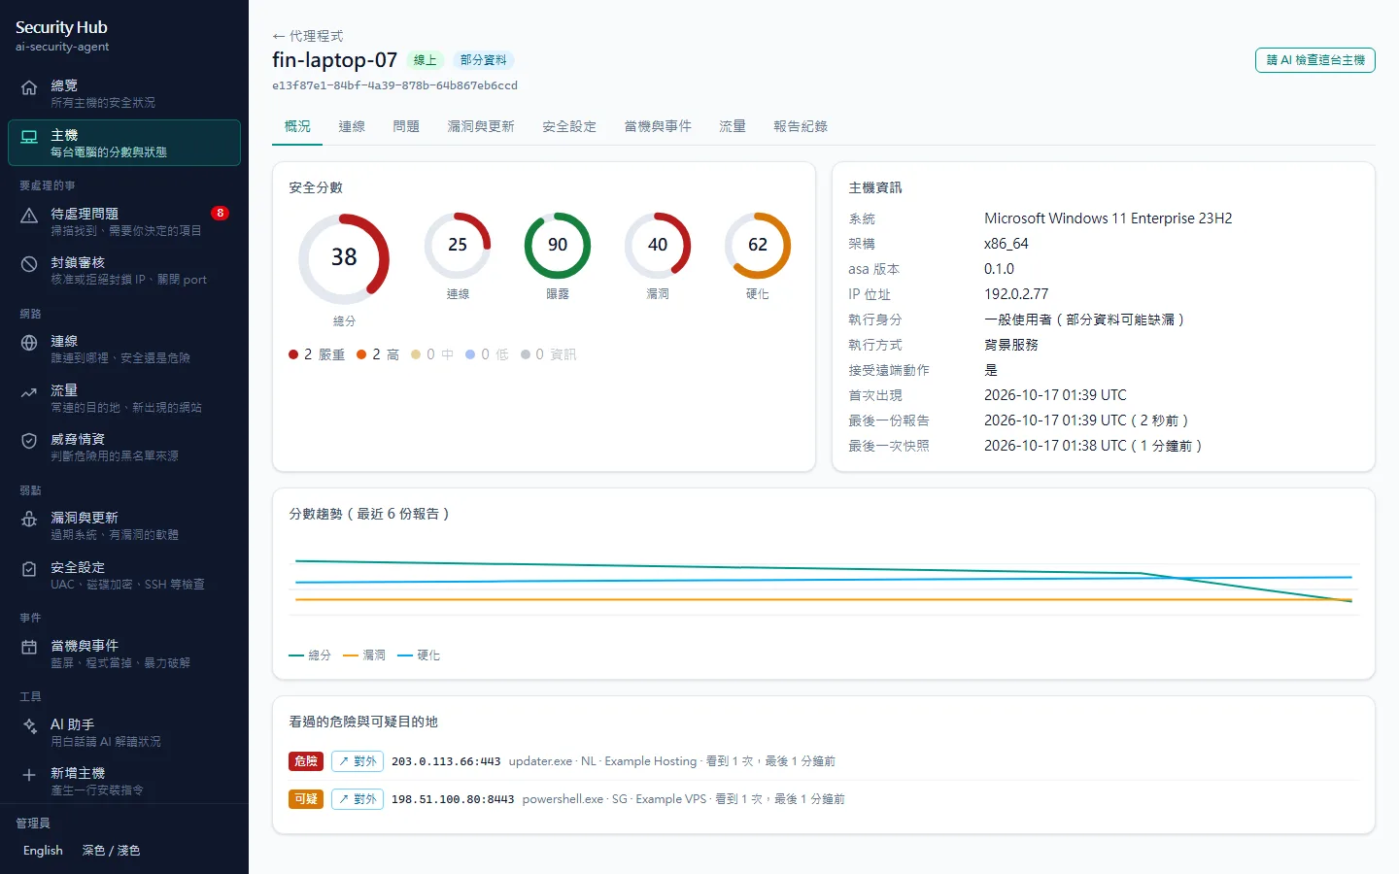Select the 安全設定 tab
Viewport: 1399px width, 874px height.
[569, 126]
